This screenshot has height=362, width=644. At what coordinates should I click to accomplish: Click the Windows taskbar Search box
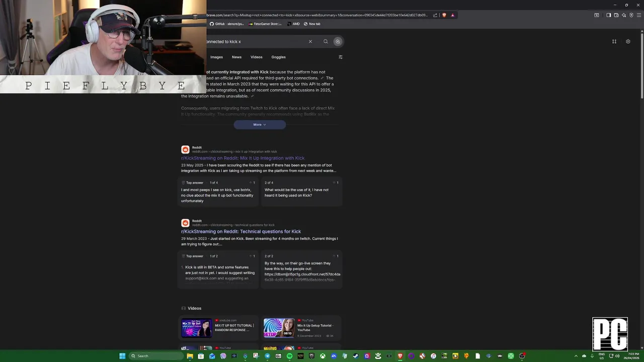[156, 356]
